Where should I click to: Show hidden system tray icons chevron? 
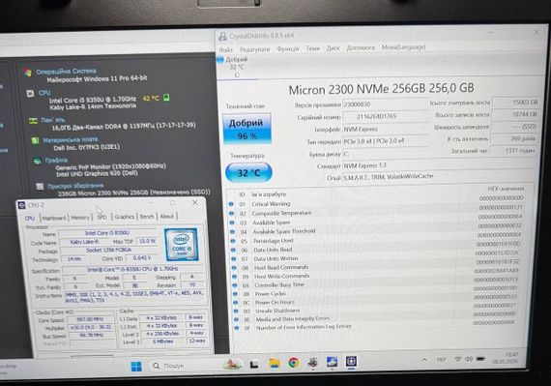(x=424, y=360)
